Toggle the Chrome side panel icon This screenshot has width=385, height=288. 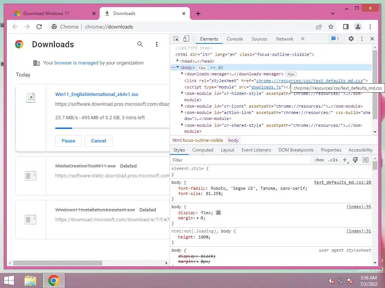click(346, 27)
